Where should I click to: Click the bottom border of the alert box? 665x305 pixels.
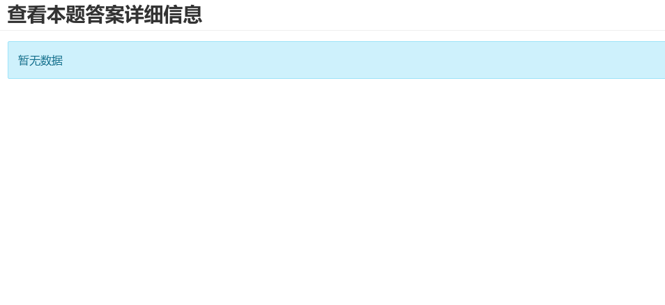click(x=336, y=78)
